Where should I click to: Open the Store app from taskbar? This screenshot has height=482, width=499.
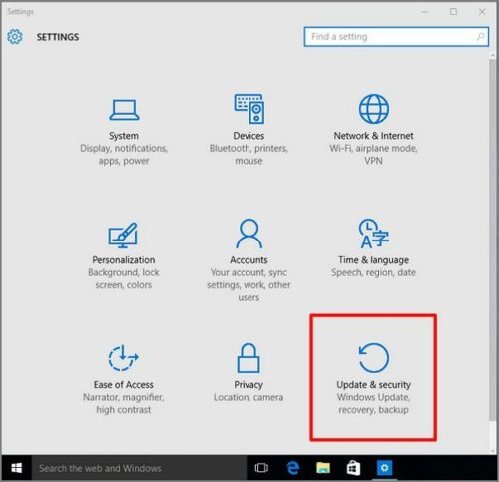[353, 468]
